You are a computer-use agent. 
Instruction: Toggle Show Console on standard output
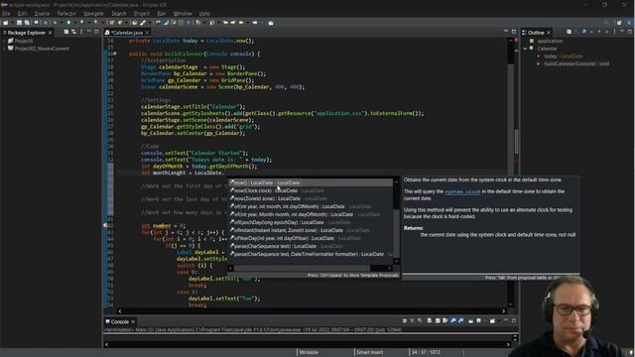(x=453, y=320)
